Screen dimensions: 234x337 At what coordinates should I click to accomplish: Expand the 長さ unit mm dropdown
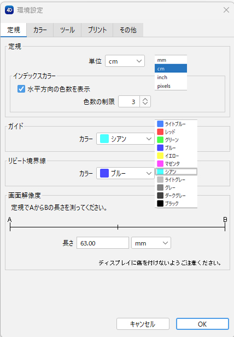coord(151,243)
